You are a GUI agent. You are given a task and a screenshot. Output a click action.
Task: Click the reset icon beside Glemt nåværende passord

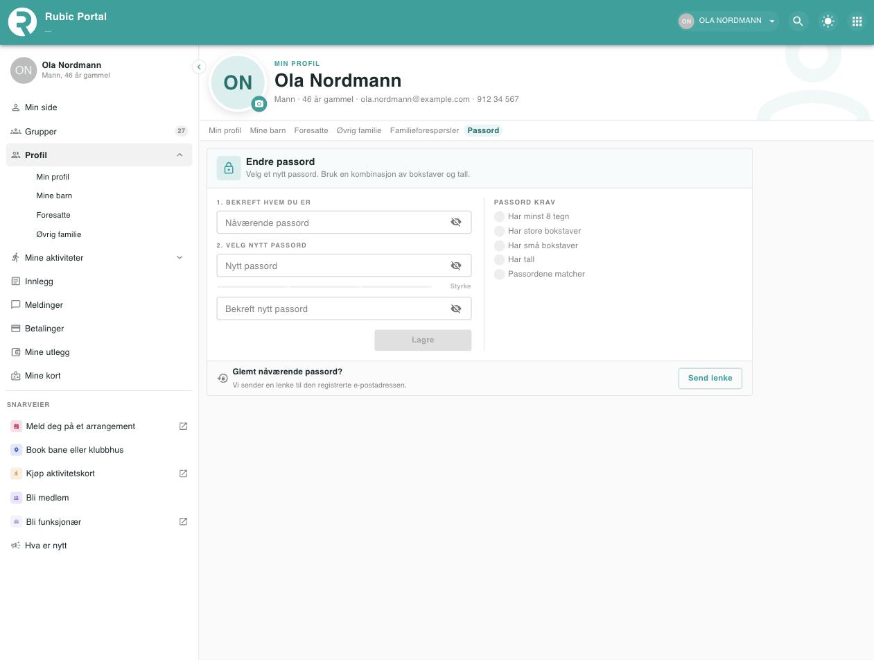point(222,378)
